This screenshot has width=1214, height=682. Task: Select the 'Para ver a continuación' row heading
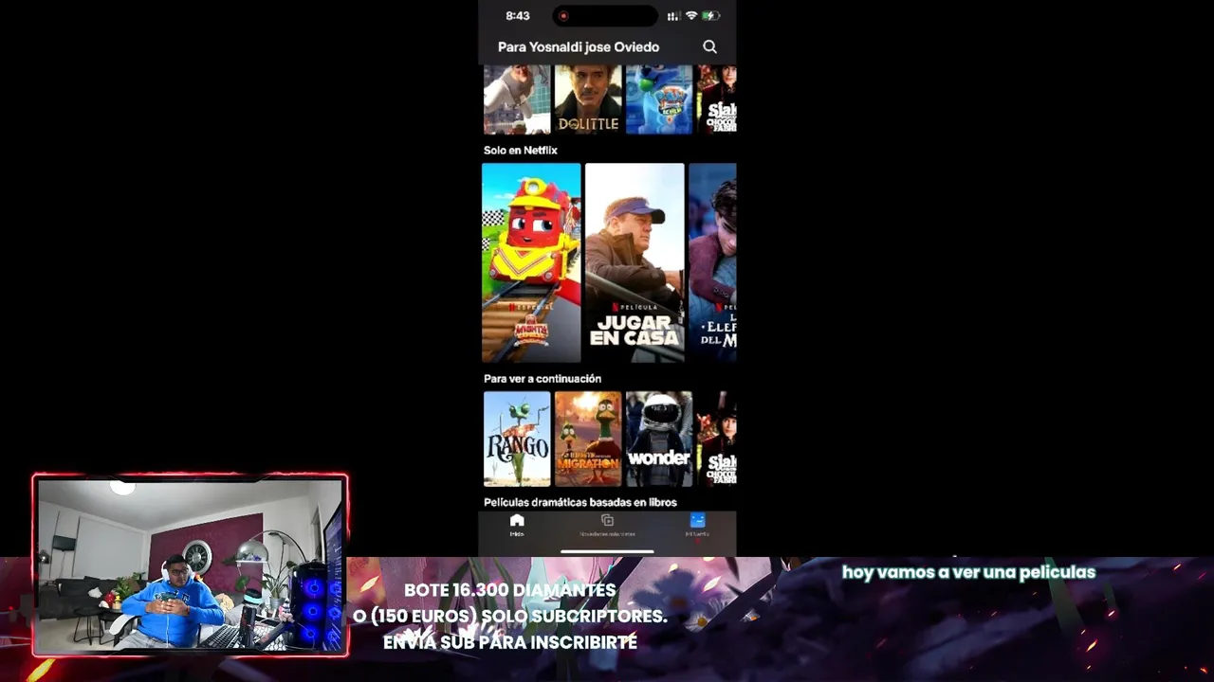click(543, 378)
